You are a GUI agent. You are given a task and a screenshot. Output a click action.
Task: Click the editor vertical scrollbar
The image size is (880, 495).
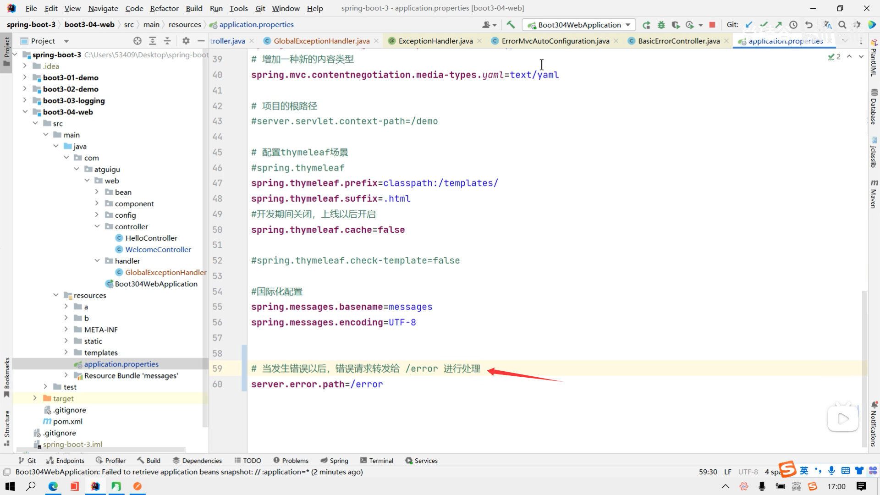(x=864, y=367)
